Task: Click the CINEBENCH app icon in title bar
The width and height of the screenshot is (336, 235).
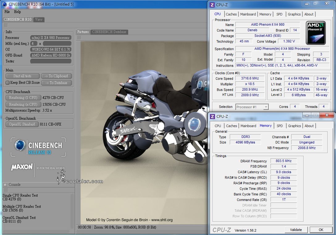Action: 4,4
